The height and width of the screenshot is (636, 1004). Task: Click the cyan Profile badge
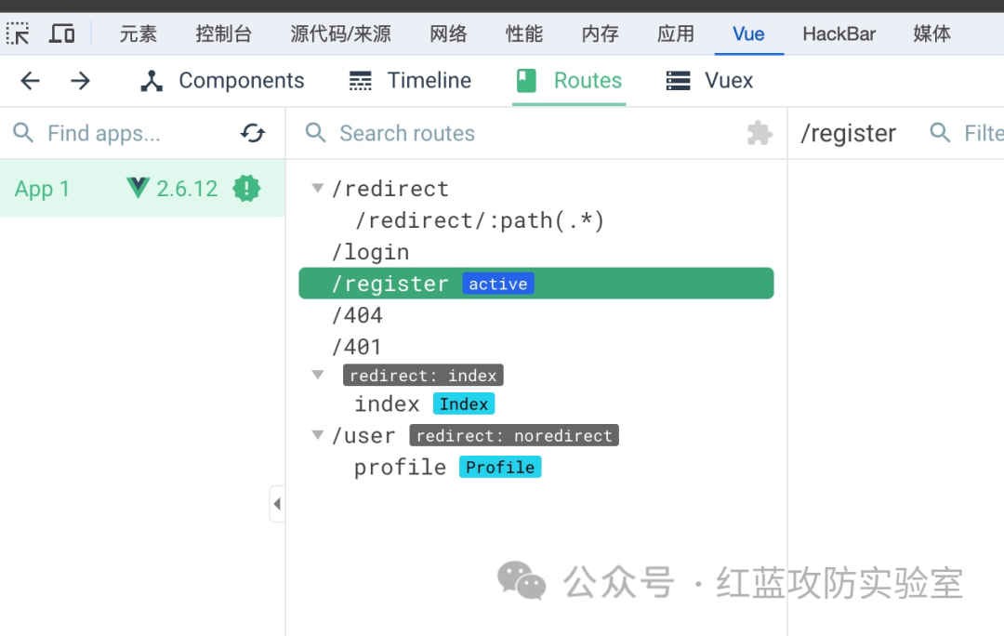(500, 467)
